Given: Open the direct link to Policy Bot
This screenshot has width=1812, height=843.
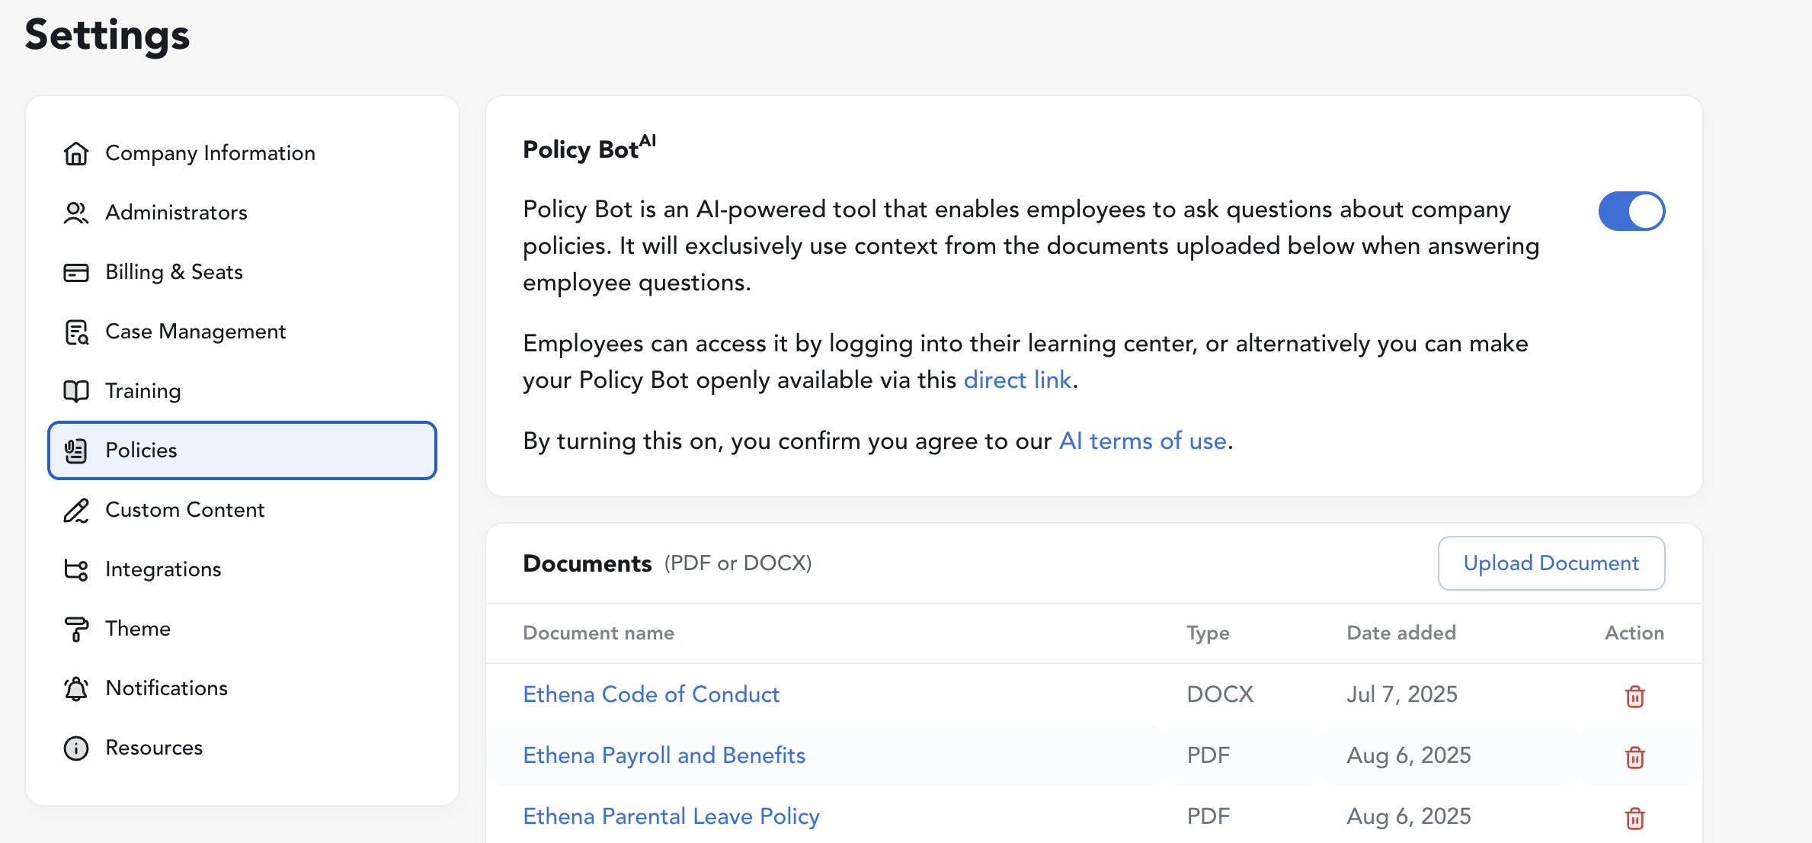Looking at the screenshot, I should [1017, 380].
